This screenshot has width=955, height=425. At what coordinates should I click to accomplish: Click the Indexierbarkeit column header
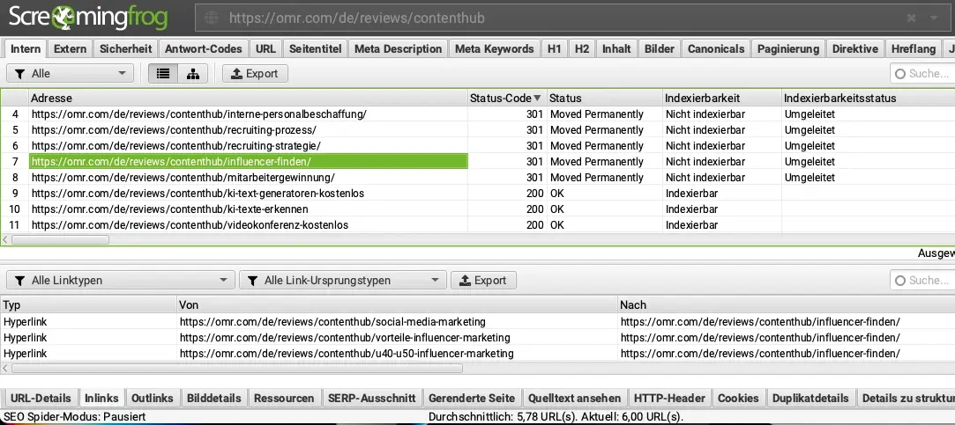point(721,98)
